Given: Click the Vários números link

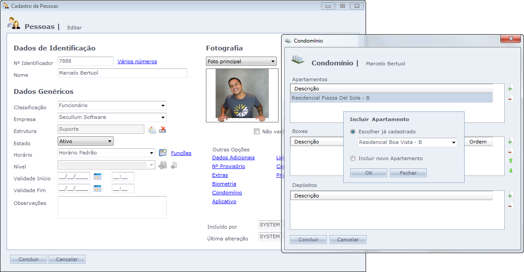Looking at the screenshot, I should [x=137, y=61].
